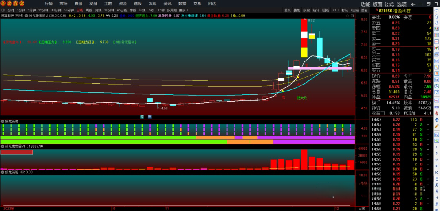Open the 多周期 multi-period selector
This screenshot has width=440, height=211.
click(171, 10)
